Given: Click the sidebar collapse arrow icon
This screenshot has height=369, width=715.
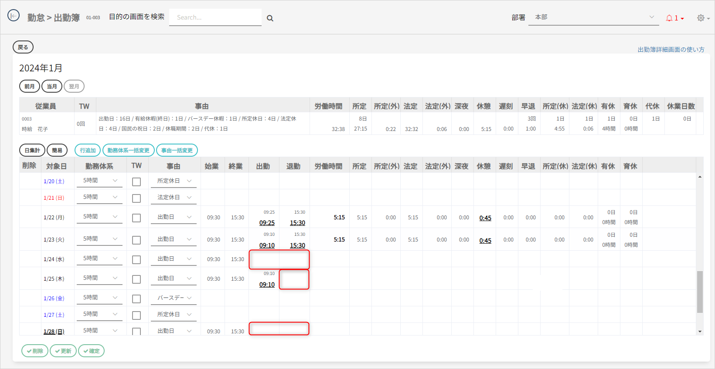Looking at the screenshot, I should pyautogui.click(x=14, y=16).
